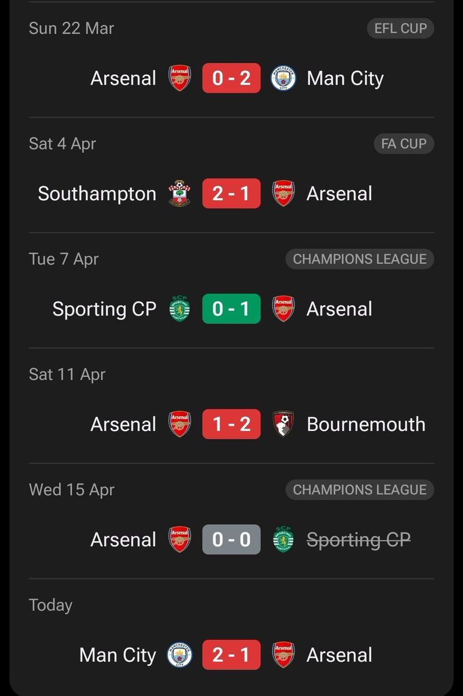Tap the Sporting CP crest in the 7 Apr match
Screen dimensions: 463x696
(180, 309)
